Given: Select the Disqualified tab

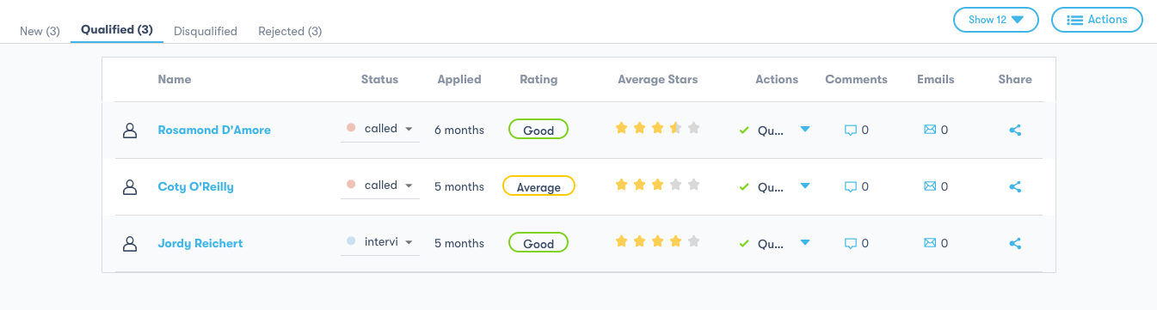Looking at the screenshot, I should (206, 31).
